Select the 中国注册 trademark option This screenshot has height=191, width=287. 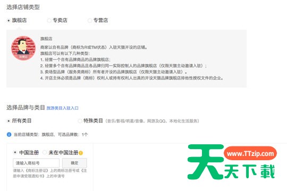pyautogui.click(x=15, y=152)
